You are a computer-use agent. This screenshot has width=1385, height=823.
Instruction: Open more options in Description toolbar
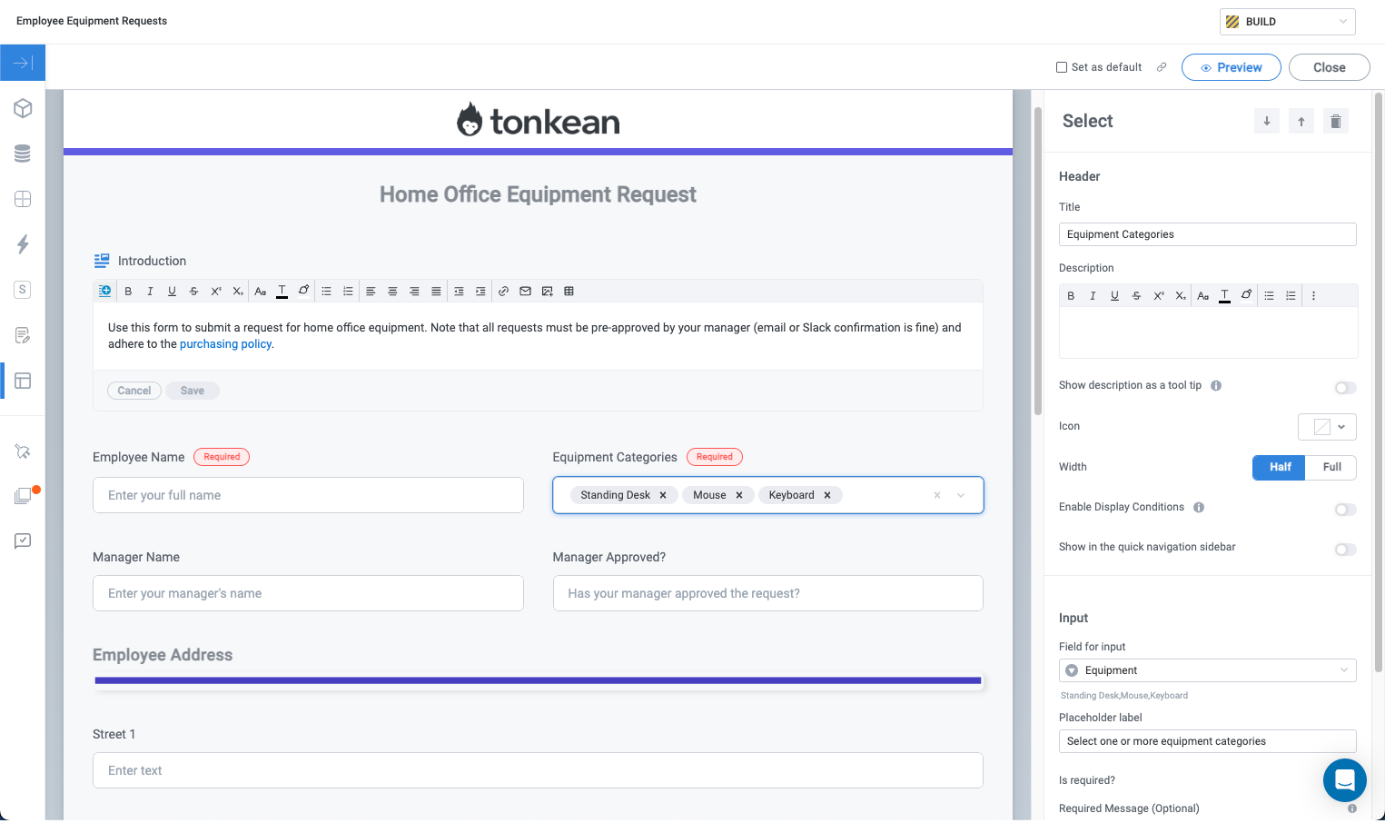[x=1313, y=295]
